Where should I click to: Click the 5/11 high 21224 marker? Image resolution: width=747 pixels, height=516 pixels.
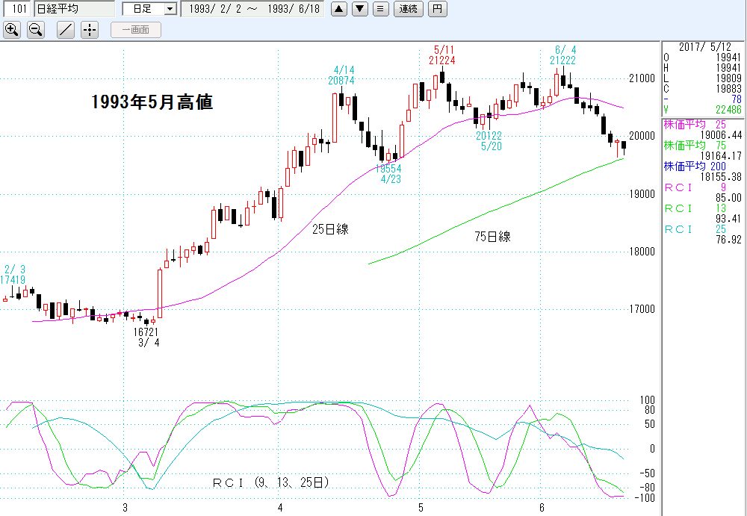click(x=442, y=55)
